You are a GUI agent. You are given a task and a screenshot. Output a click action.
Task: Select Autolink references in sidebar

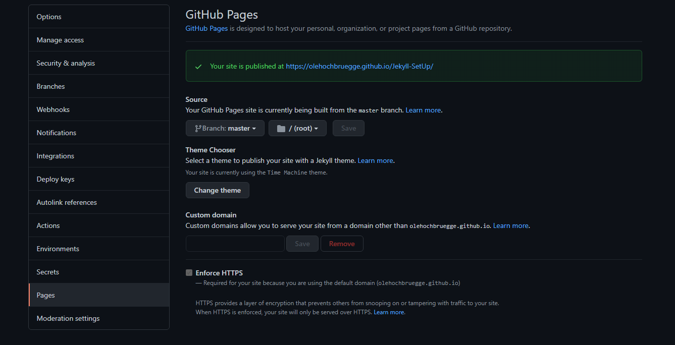[99, 202]
